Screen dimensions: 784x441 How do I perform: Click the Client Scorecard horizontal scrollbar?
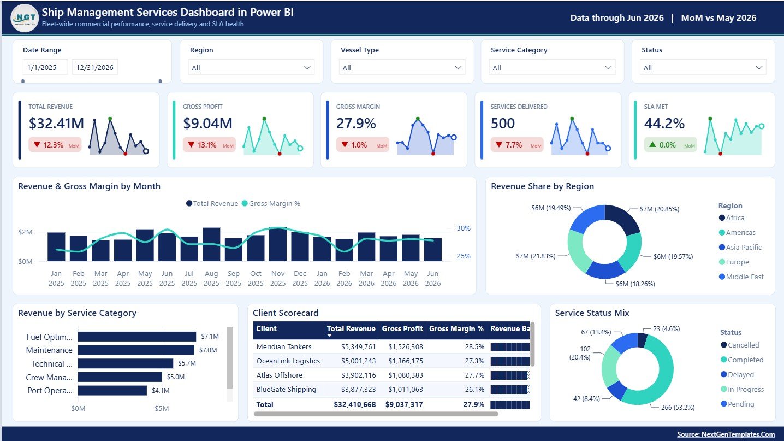[376, 414]
